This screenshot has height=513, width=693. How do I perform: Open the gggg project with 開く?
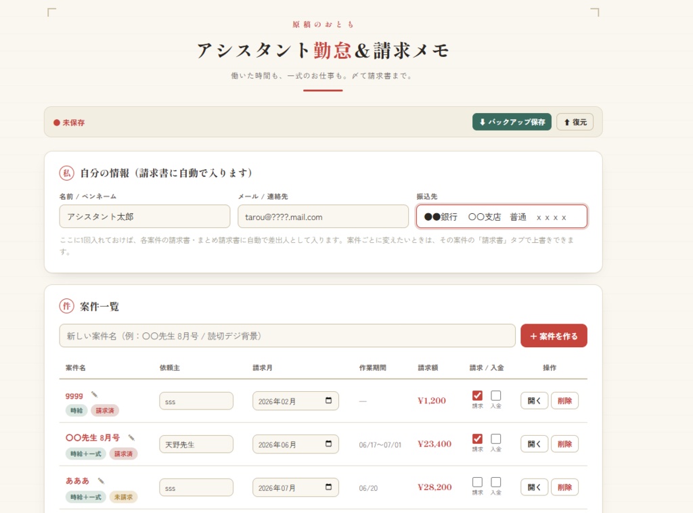[x=535, y=401]
